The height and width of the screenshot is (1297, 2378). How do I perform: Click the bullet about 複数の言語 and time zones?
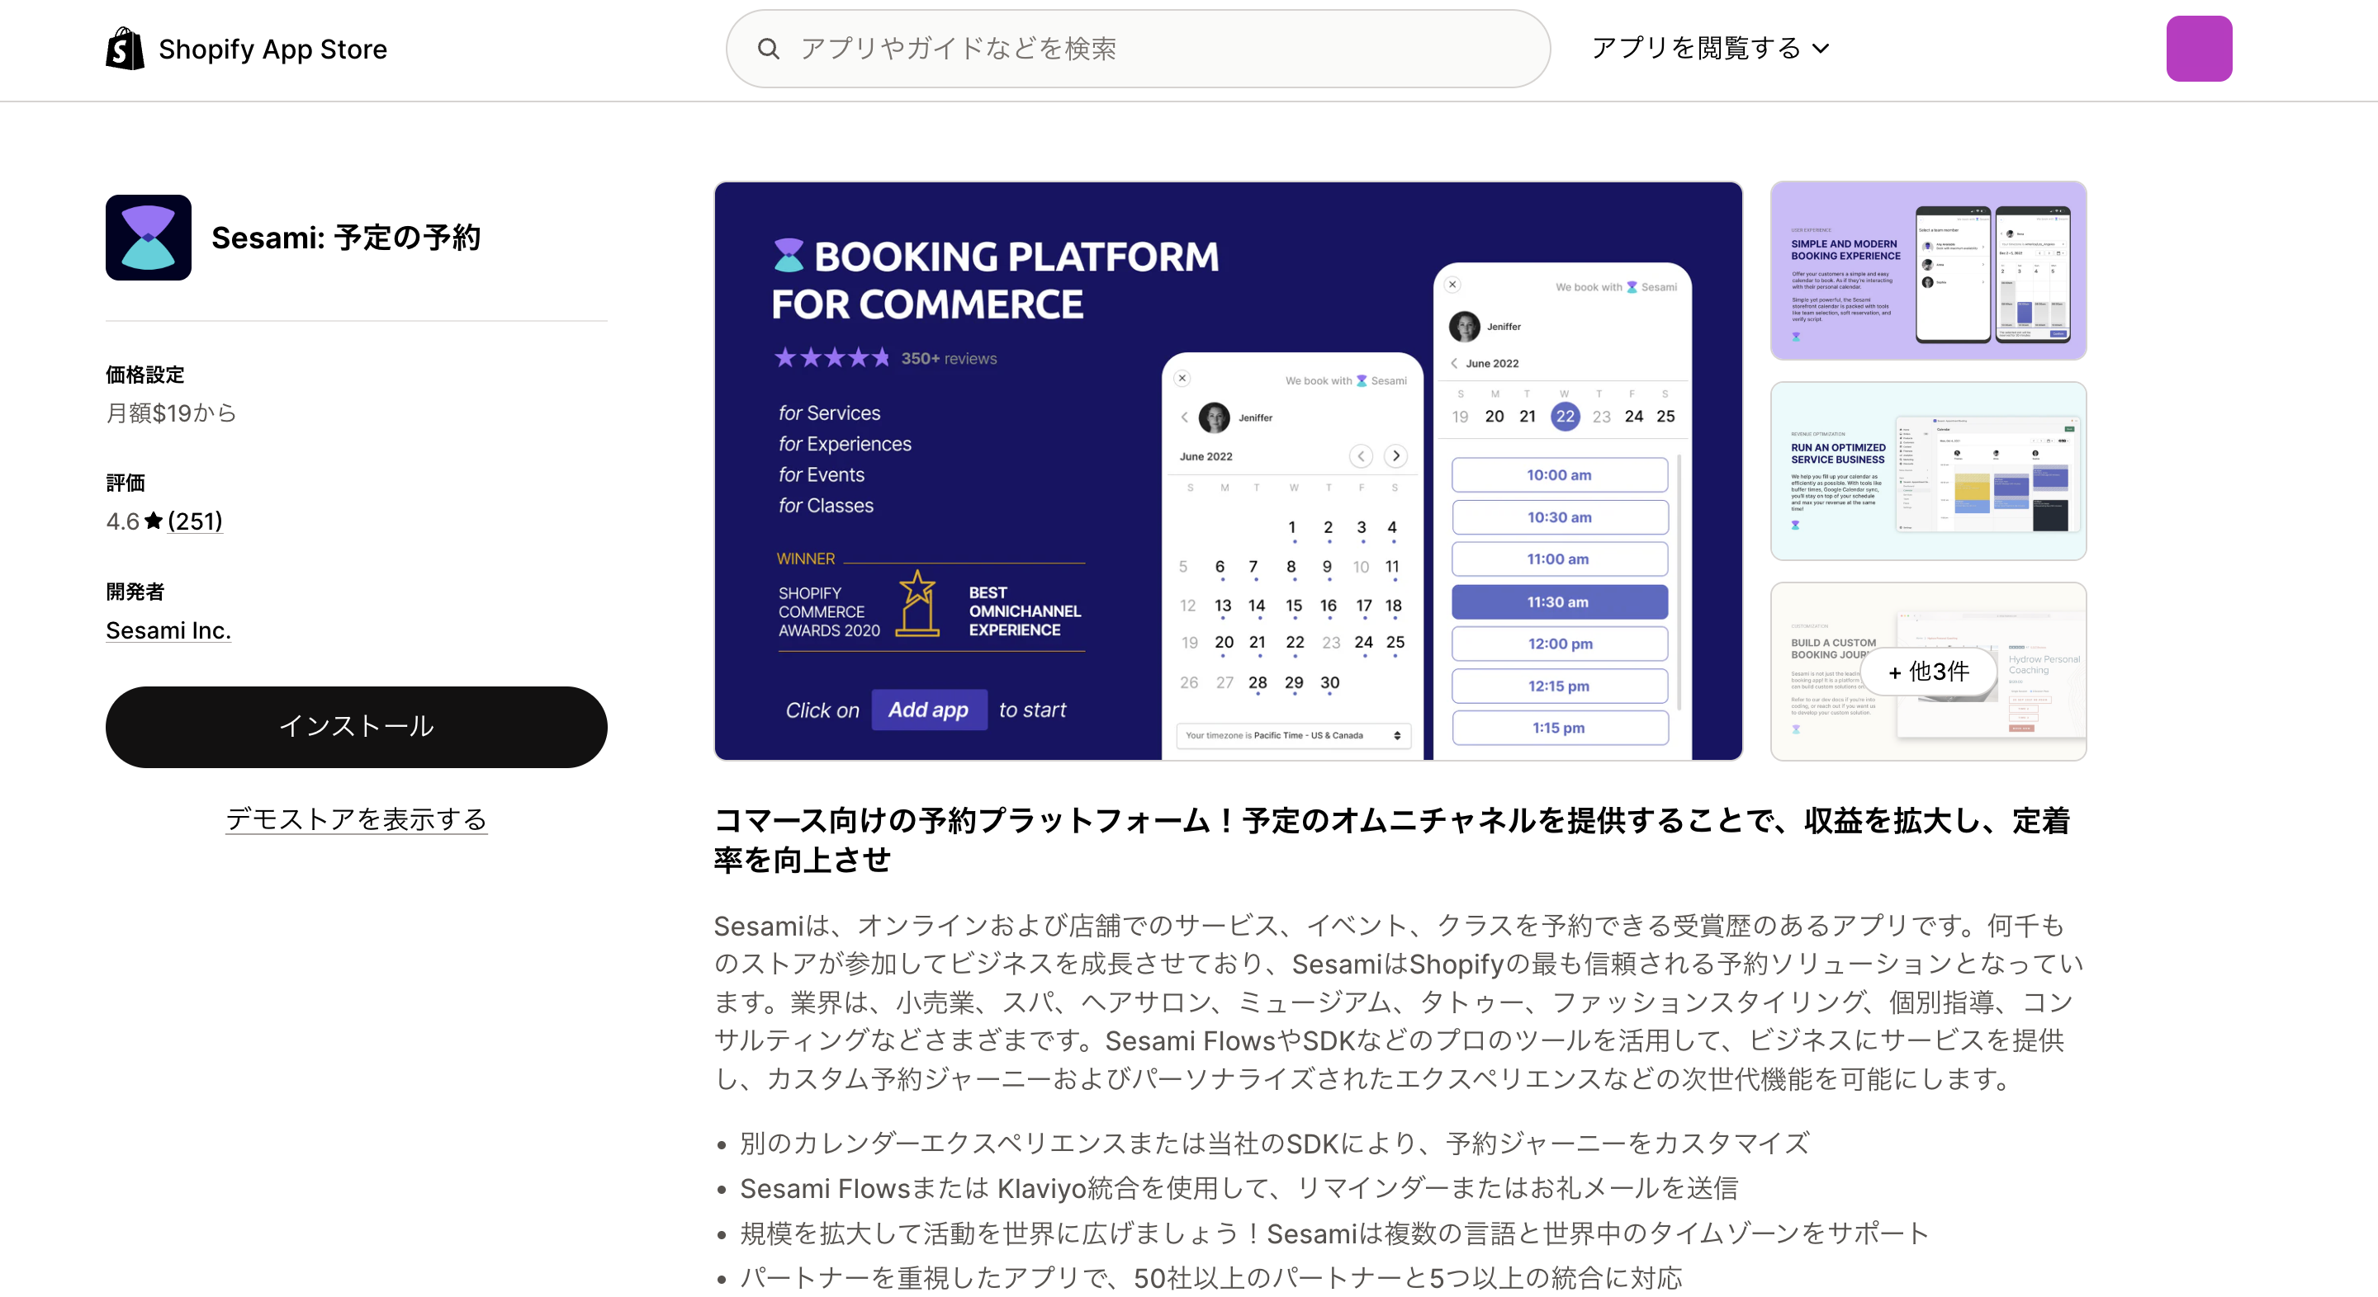(x=1334, y=1233)
